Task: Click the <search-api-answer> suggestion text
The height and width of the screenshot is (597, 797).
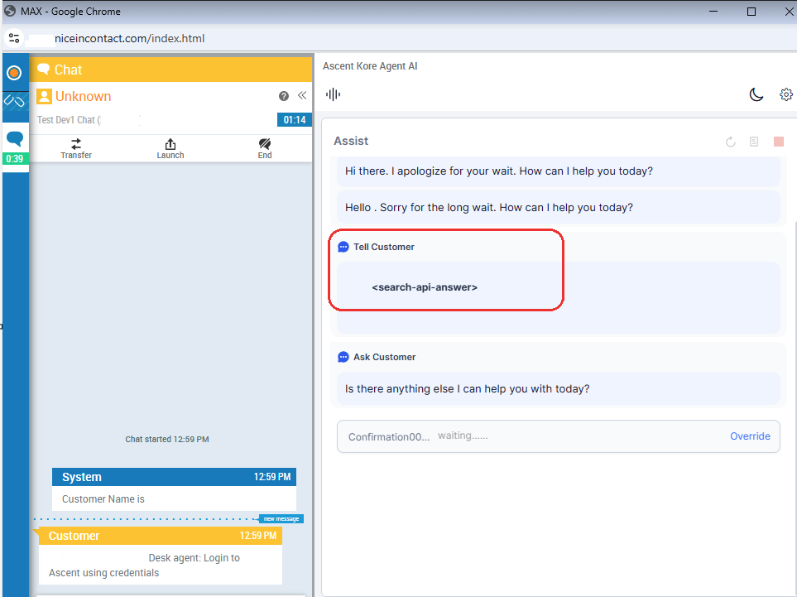Action: point(425,287)
